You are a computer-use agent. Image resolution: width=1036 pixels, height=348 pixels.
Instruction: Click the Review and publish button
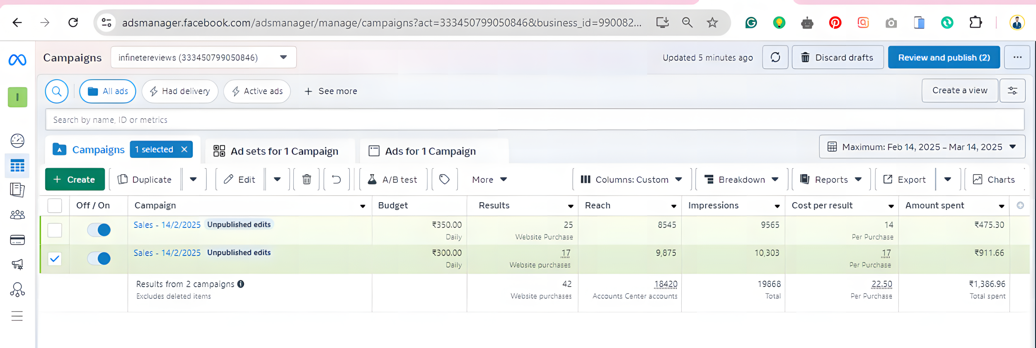click(x=944, y=57)
